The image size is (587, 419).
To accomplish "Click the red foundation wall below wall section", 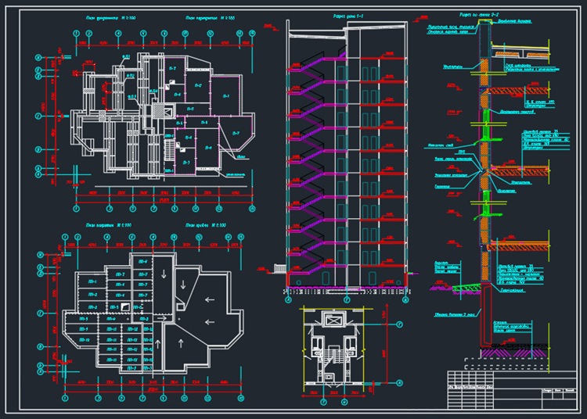I will (x=486, y=314).
